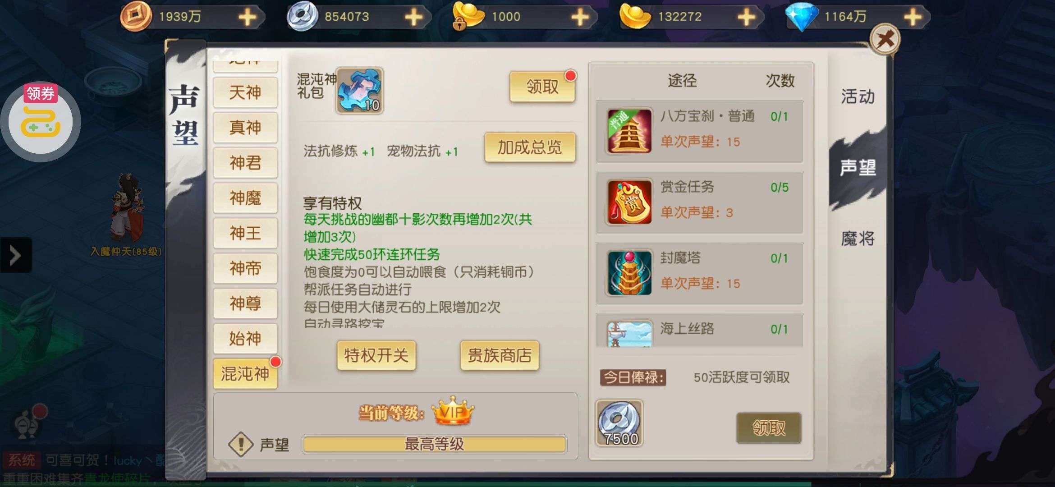This screenshot has width=1055, height=487.
Task: Select the 神帝 rank in list
Action: pos(245,268)
